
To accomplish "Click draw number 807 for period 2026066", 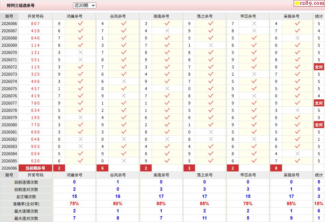I will tap(35, 23).
